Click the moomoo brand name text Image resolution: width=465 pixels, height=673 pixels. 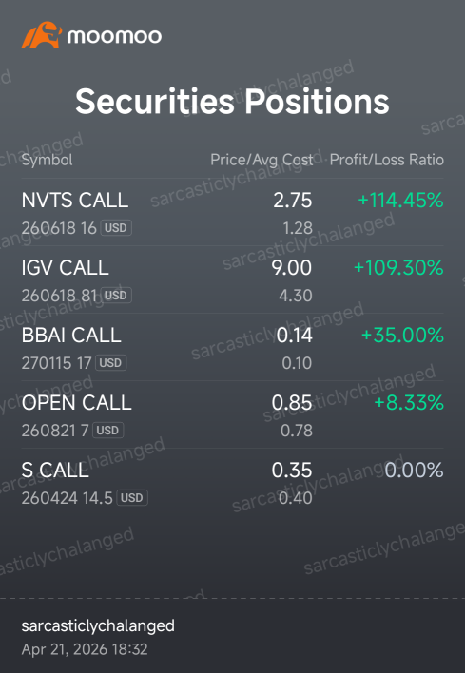pyautogui.click(x=114, y=36)
